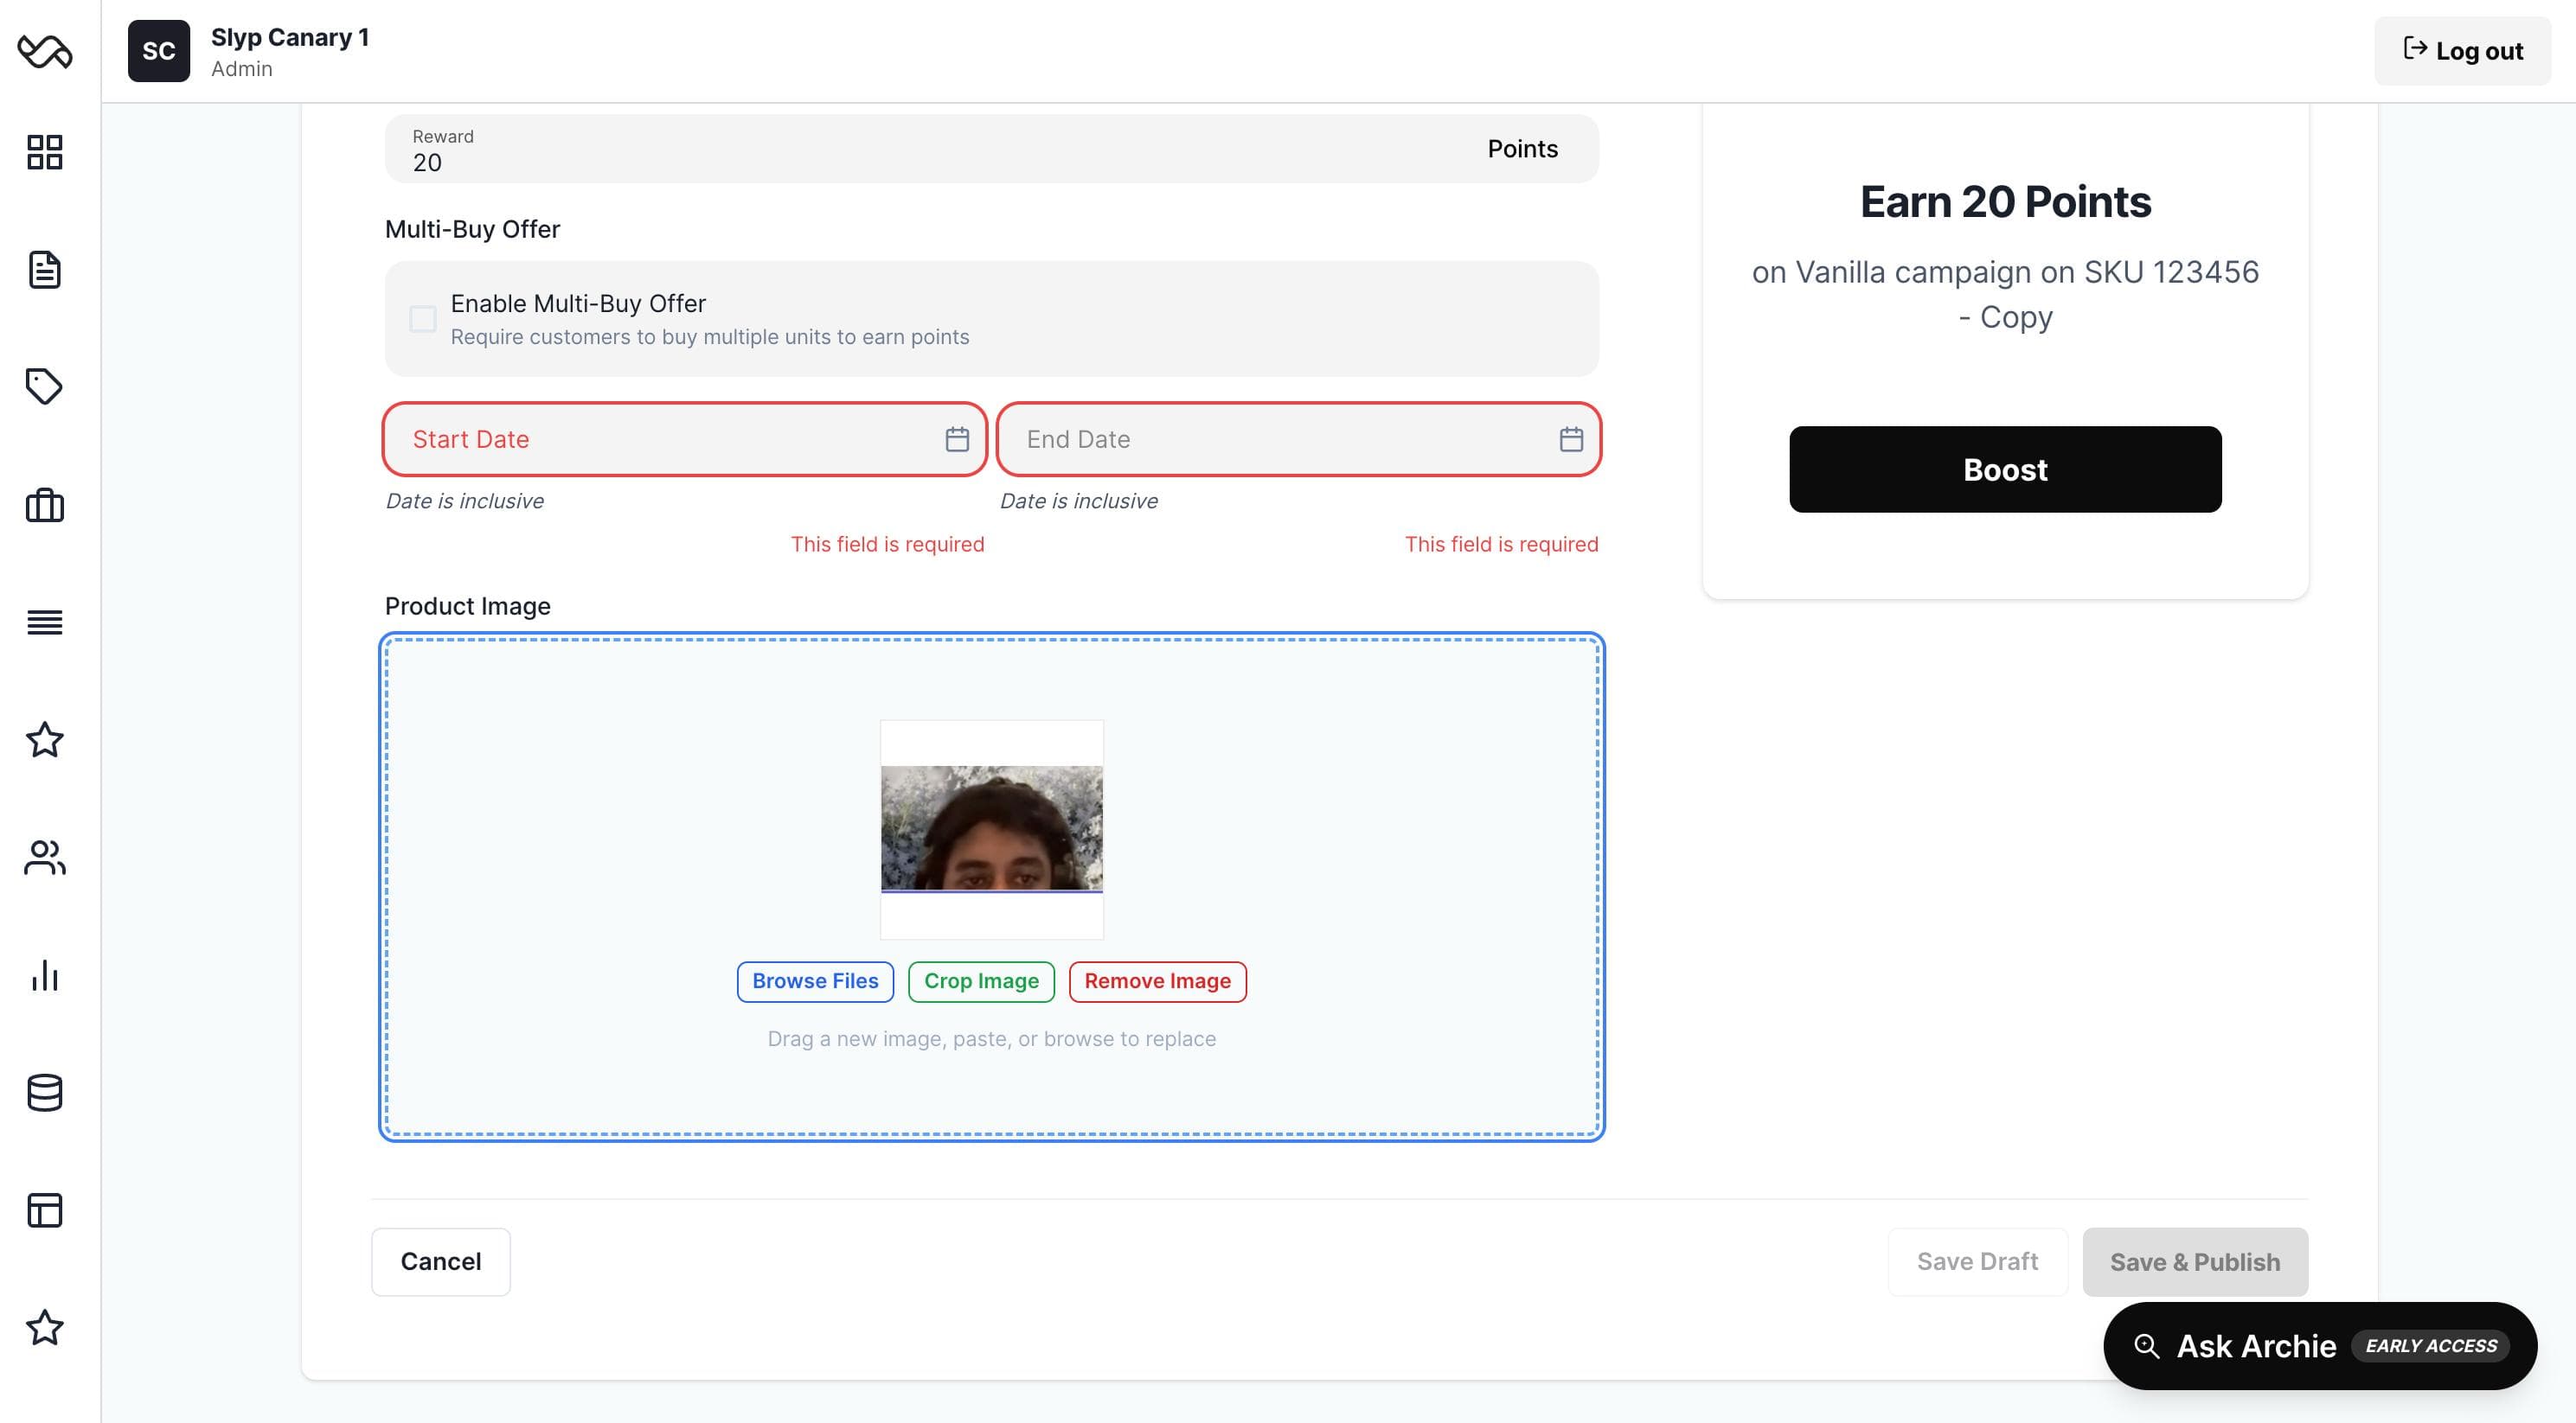
Task: Open Start Date calendar picker icon
Action: coord(957,438)
